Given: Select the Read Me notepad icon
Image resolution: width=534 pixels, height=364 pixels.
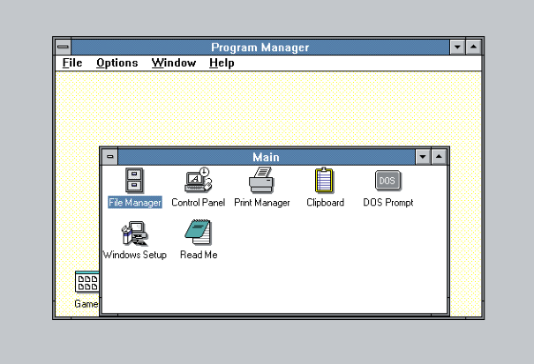Looking at the screenshot, I should [x=199, y=233].
